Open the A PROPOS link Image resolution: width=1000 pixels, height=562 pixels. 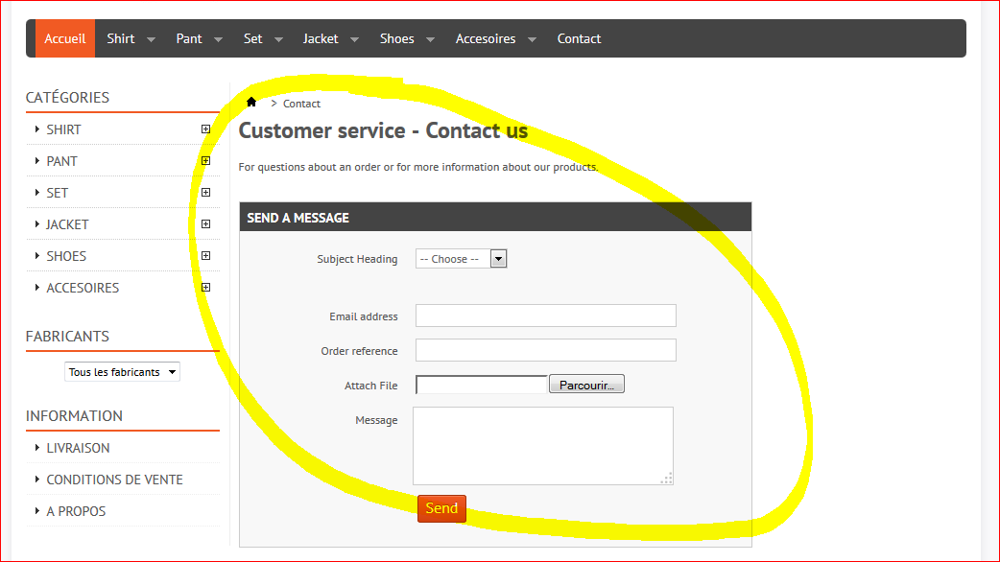click(x=76, y=511)
